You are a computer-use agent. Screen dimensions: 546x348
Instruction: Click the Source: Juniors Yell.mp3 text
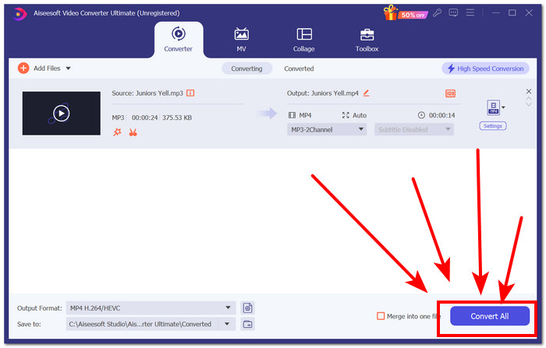[147, 93]
